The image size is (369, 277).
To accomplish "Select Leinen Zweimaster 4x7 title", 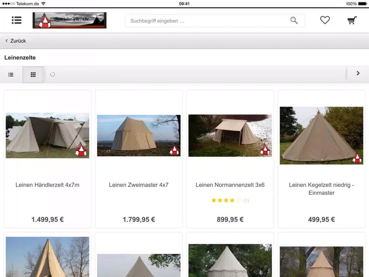I will [139, 185].
